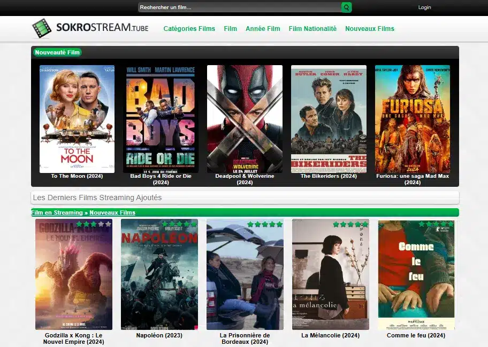Click the 'La Mélancolie (2024)' title
This screenshot has height=347, width=488.
331,335
